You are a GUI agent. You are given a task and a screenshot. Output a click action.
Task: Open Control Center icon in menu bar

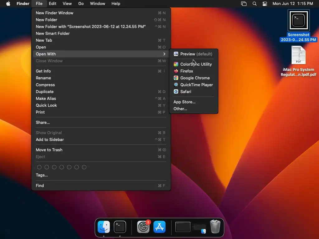point(265,4)
